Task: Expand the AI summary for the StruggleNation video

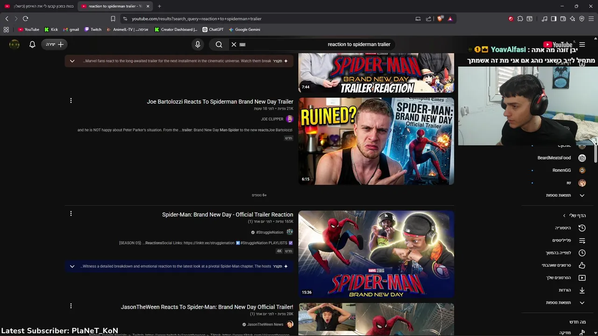Action: [72, 266]
